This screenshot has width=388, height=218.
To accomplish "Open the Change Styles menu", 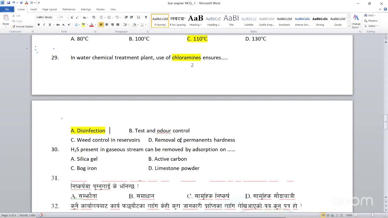I will point(356,21).
